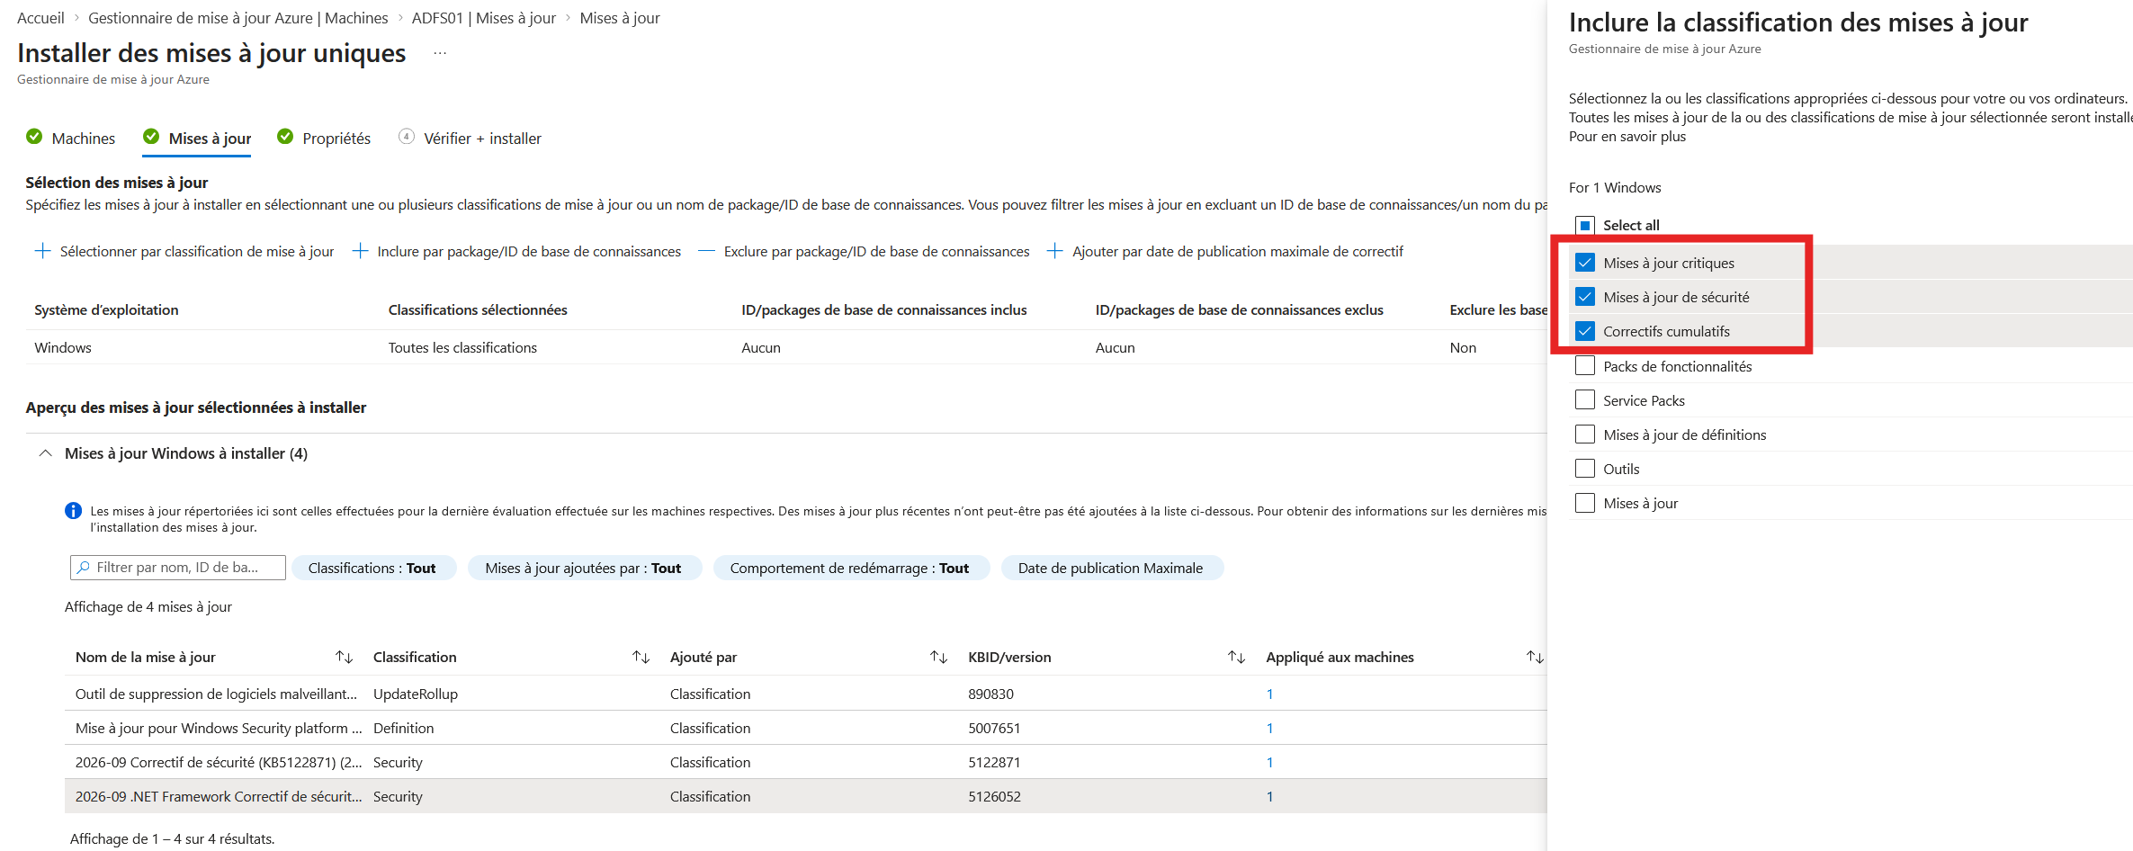Click the info icon beside updates notice
Viewport: 2133px width, 851px height.
click(x=73, y=511)
